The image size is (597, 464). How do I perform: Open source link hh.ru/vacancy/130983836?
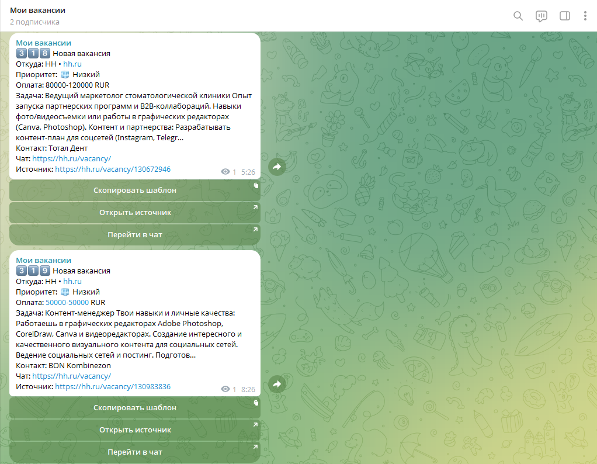click(x=113, y=387)
